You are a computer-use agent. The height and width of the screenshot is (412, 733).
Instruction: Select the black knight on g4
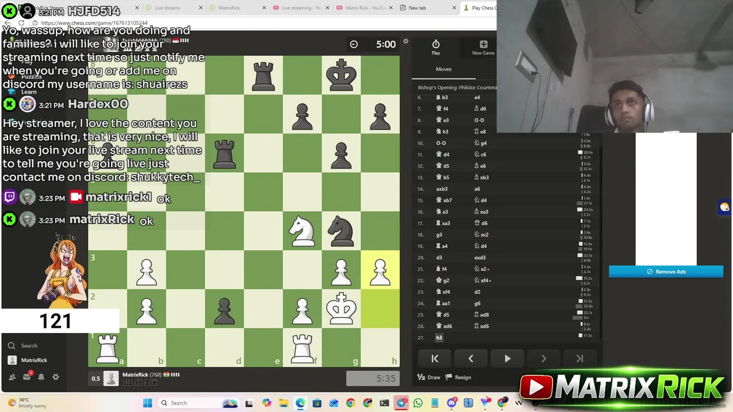point(341,231)
